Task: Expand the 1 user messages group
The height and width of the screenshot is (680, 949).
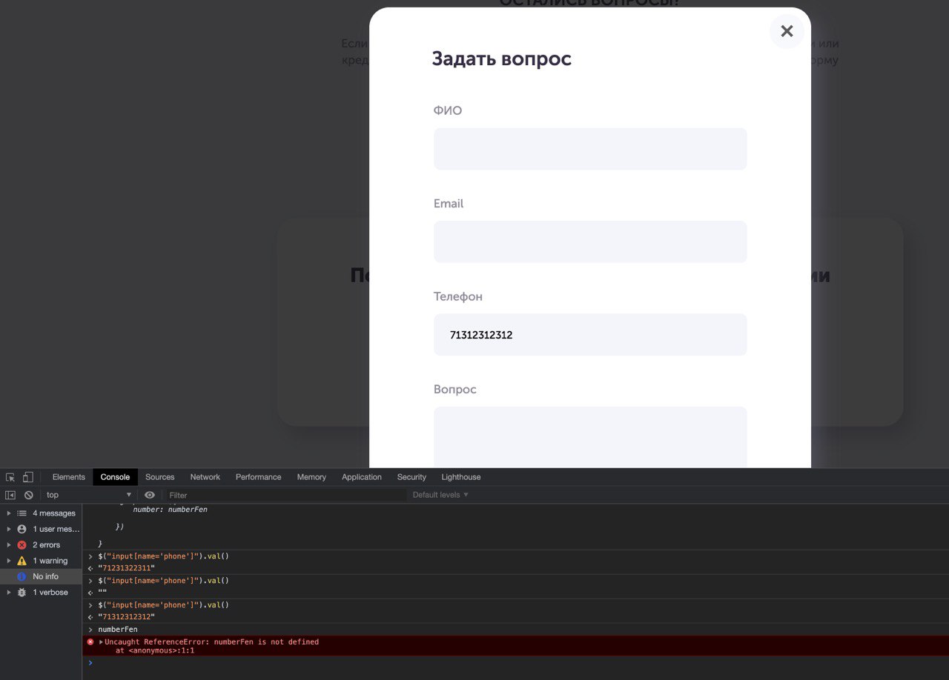Action: point(9,529)
